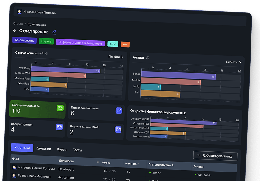Click the user avatar beside Николаев Иван Петрович
The width and height of the screenshot is (260, 181).
tap(19, 11)
